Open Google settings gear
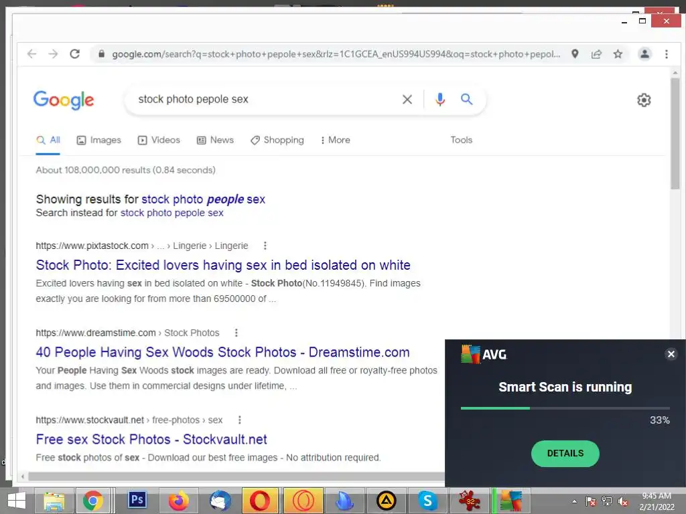 (644, 100)
